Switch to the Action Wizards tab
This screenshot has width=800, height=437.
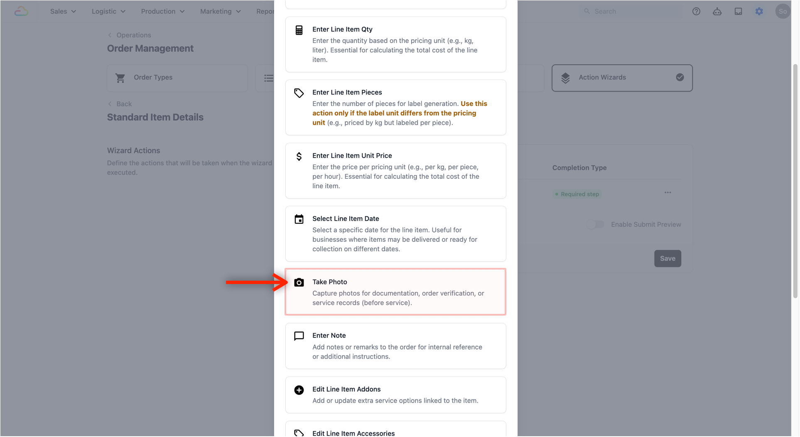point(621,78)
